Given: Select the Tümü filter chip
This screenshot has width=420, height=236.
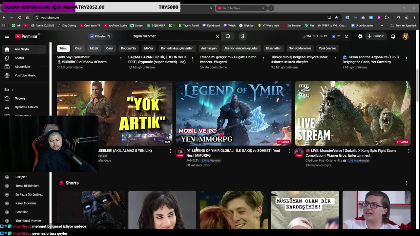Looking at the screenshot, I should (x=63, y=48).
